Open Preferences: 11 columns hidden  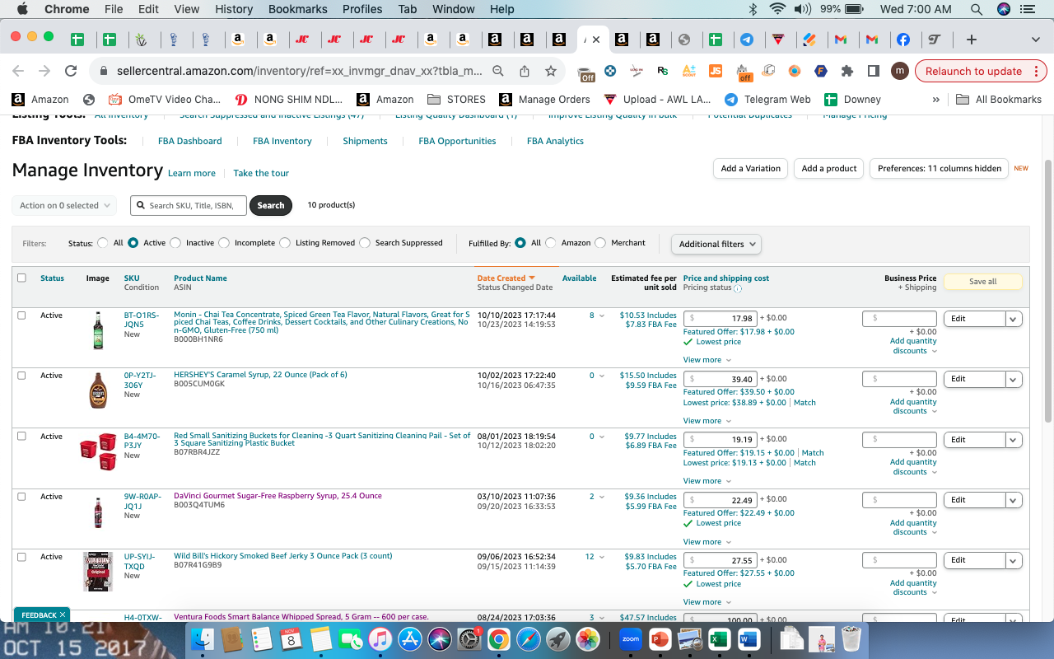(939, 168)
